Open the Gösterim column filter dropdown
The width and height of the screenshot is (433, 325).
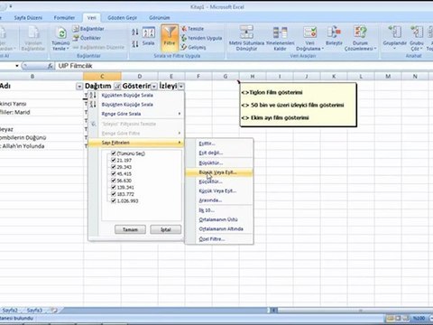(154, 87)
